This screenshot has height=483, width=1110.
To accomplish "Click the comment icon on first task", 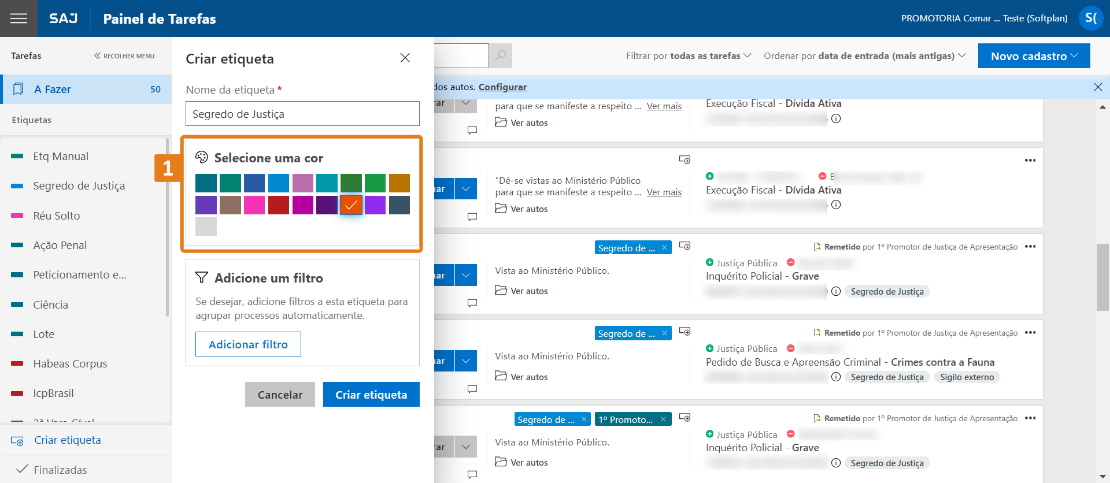I will [x=472, y=131].
